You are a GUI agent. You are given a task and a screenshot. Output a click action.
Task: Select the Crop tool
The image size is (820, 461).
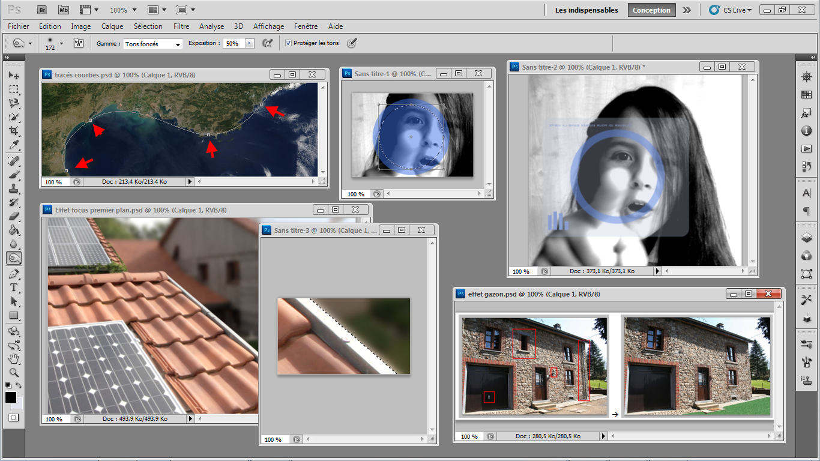point(14,131)
